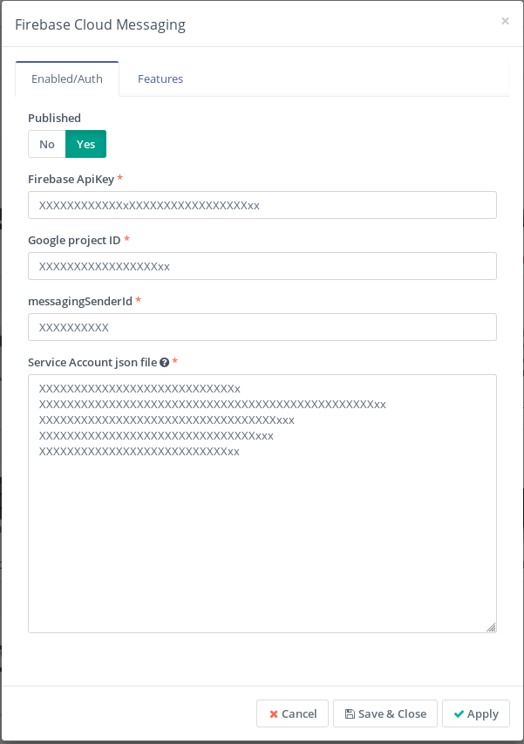Open the Service Account json help icon

tap(165, 363)
